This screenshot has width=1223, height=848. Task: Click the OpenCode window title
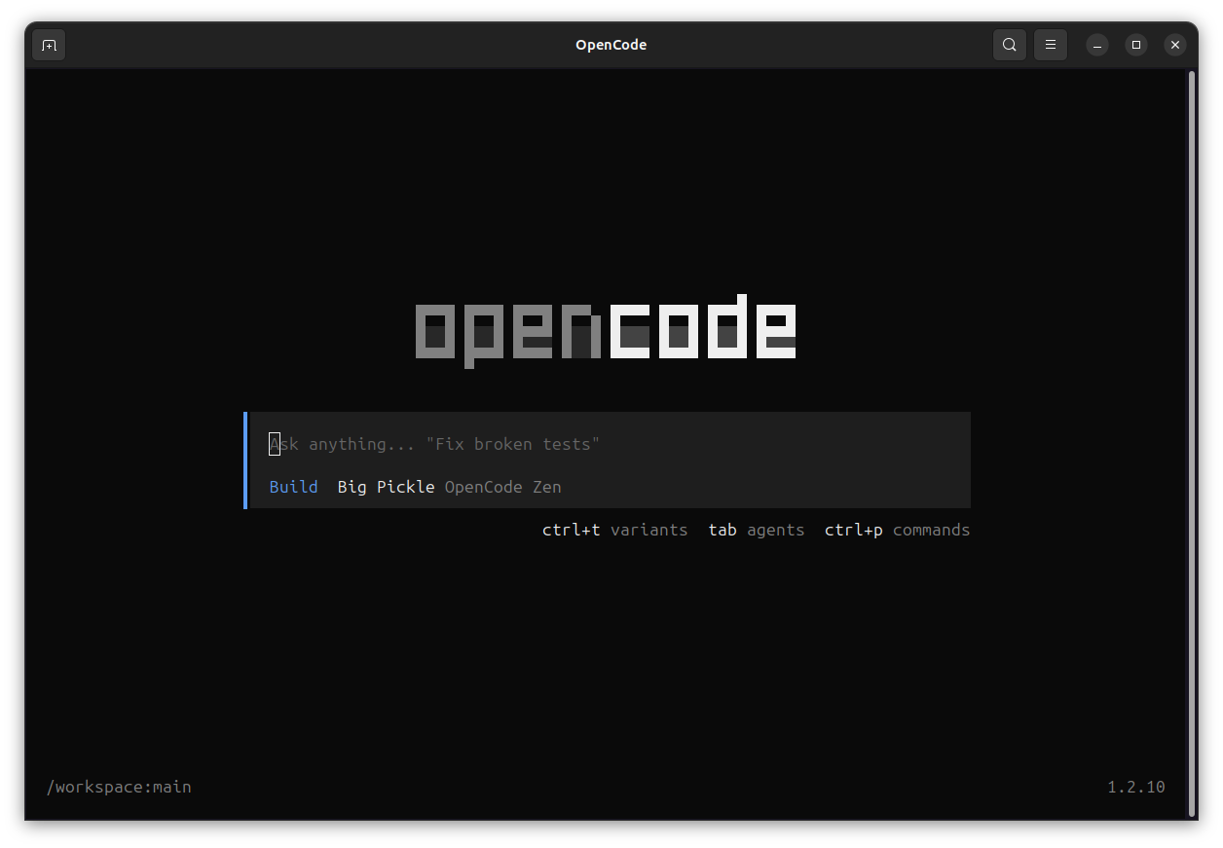[x=611, y=44]
